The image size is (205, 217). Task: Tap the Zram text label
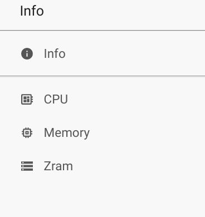[x=58, y=166]
